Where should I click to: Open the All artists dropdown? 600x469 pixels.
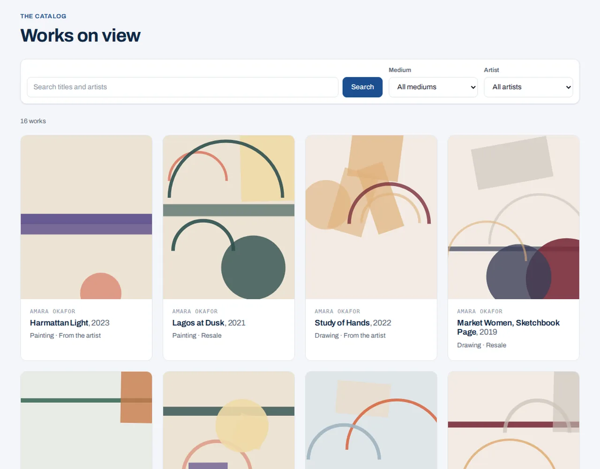(x=528, y=87)
